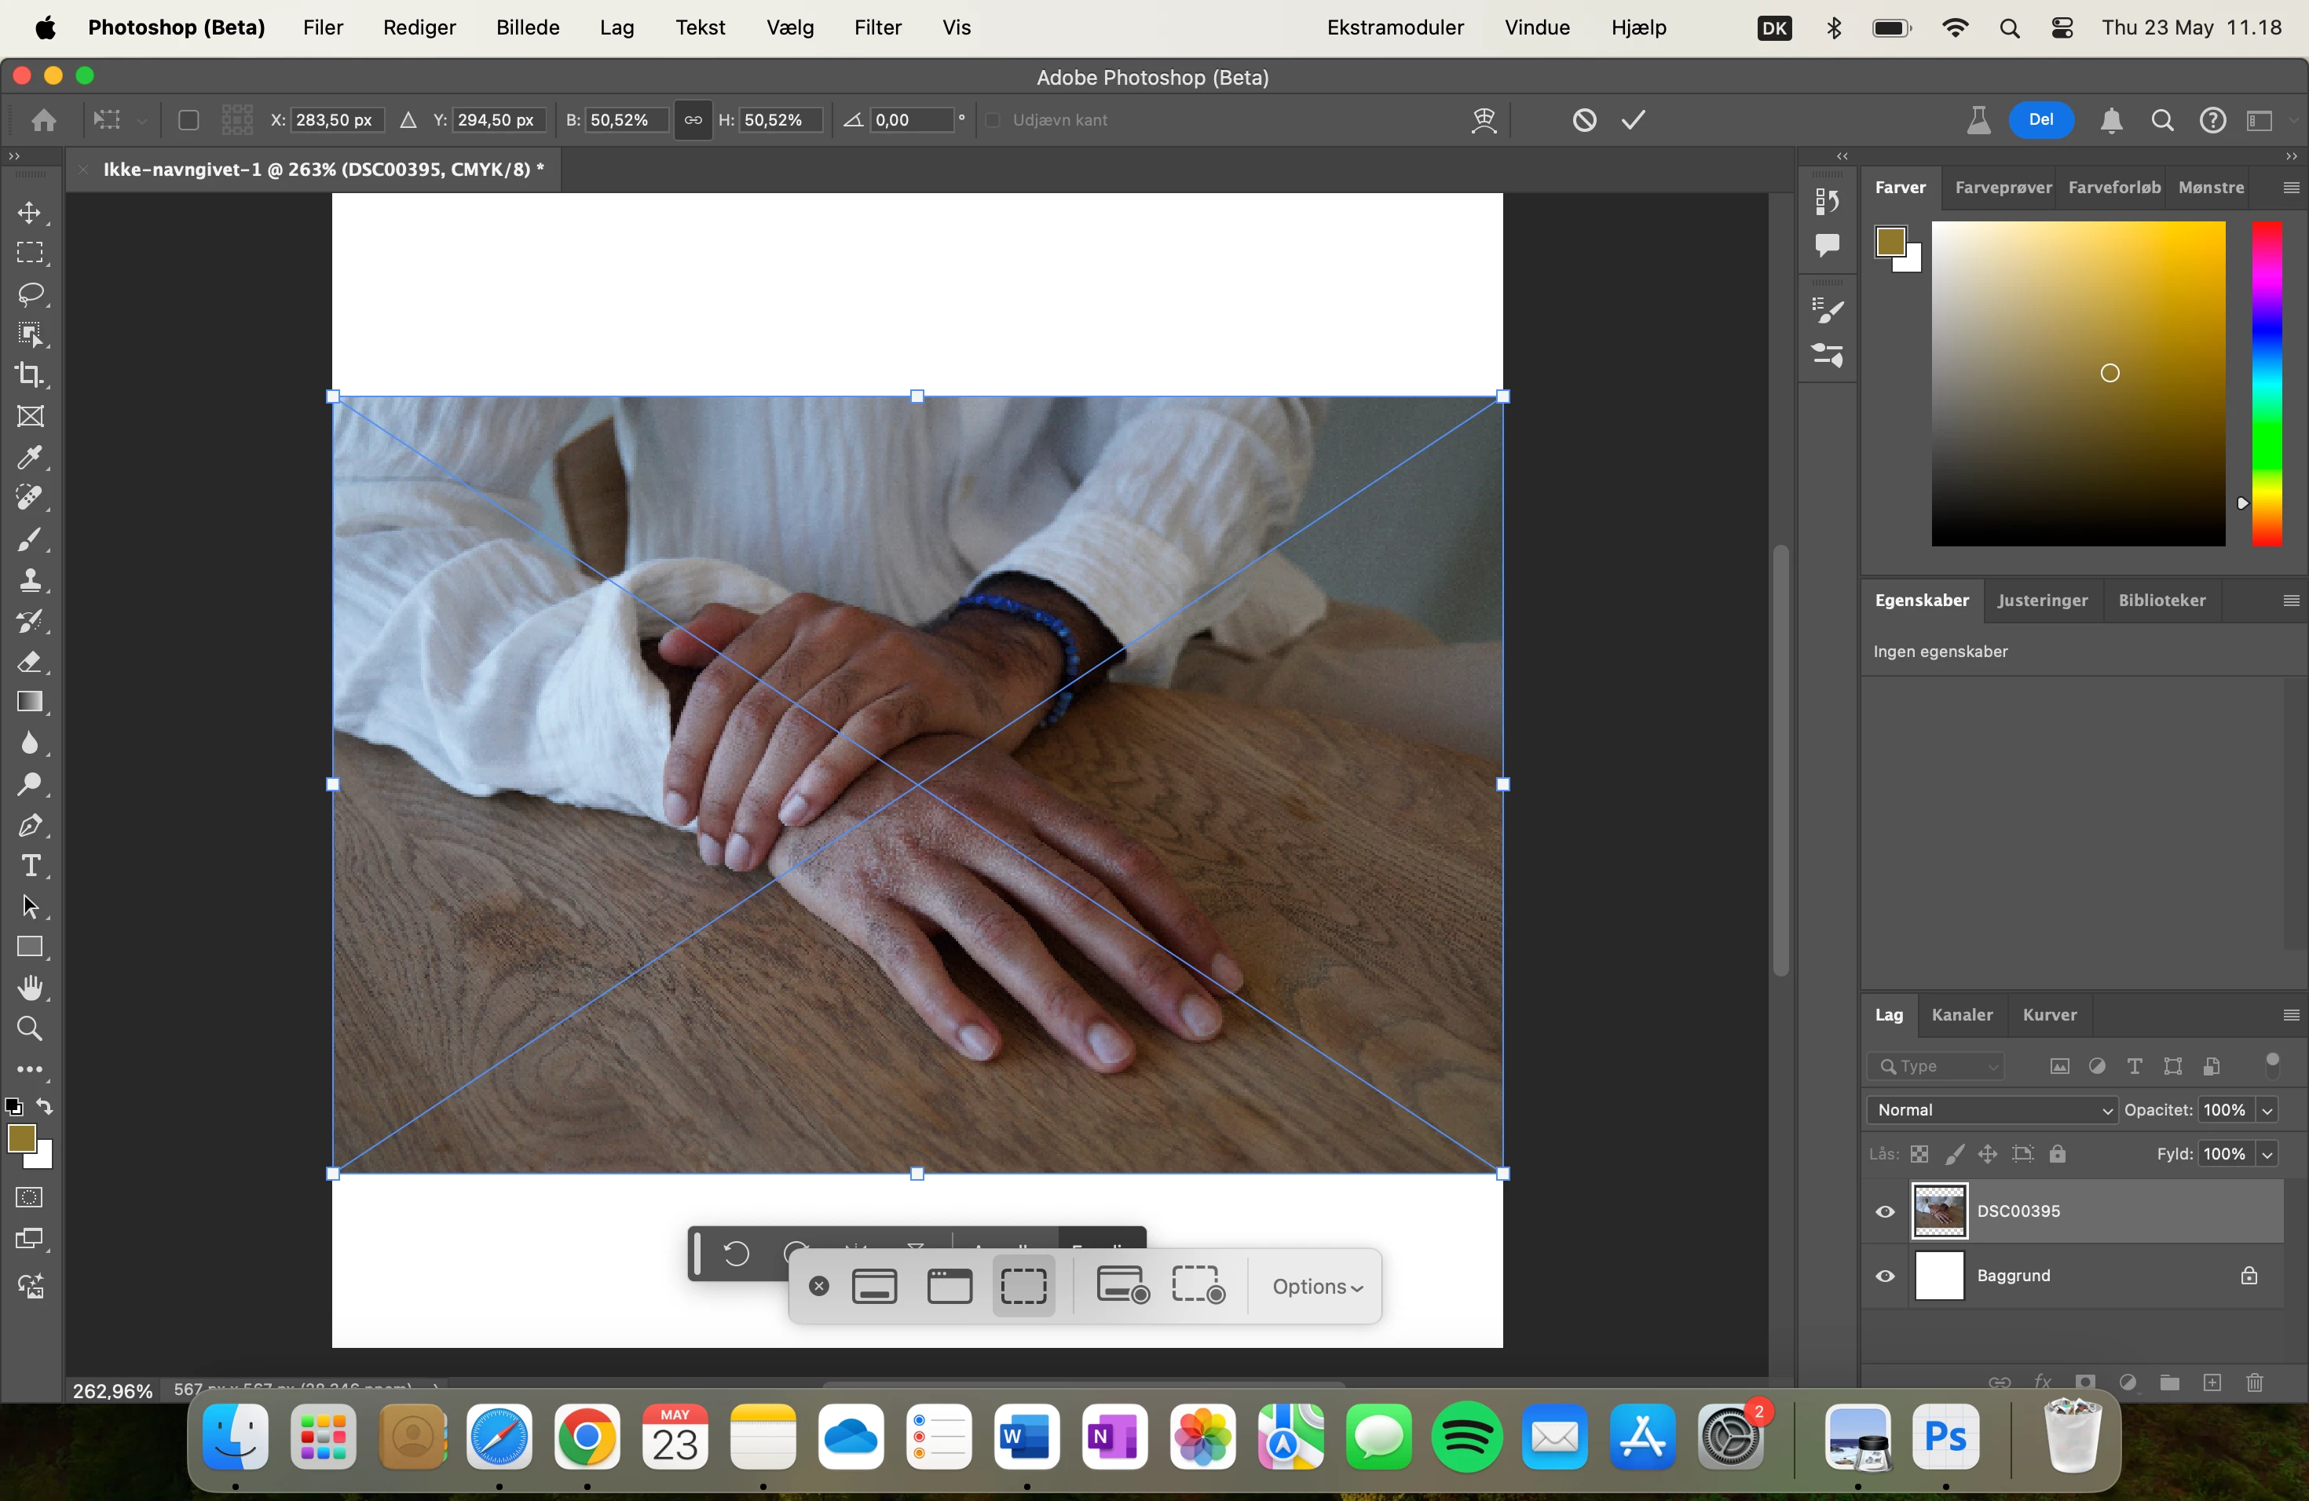Hide the Baggrund layer
This screenshot has width=2309, height=1501.
pyautogui.click(x=1884, y=1276)
